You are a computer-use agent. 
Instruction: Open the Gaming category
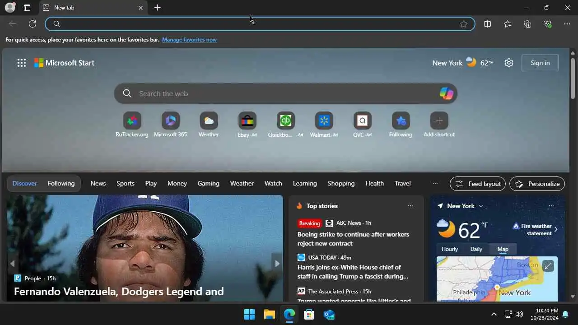point(208,183)
